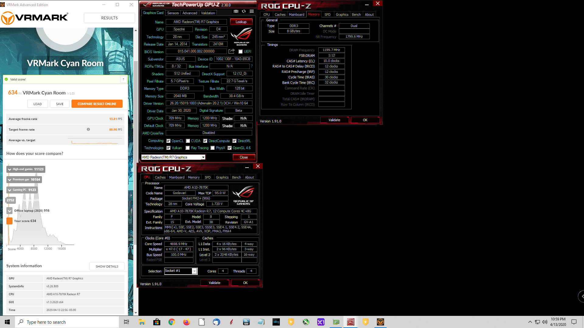This screenshot has height=328, width=584.
Task: Click Validate in the memory CPU-Z window
Action: (x=334, y=120)
